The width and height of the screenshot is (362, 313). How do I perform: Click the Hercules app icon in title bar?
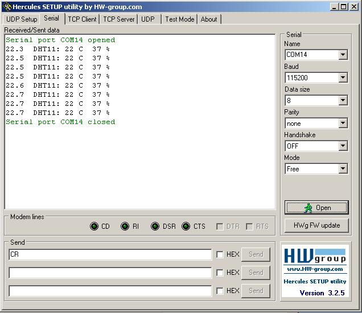(x=7, y=7)
